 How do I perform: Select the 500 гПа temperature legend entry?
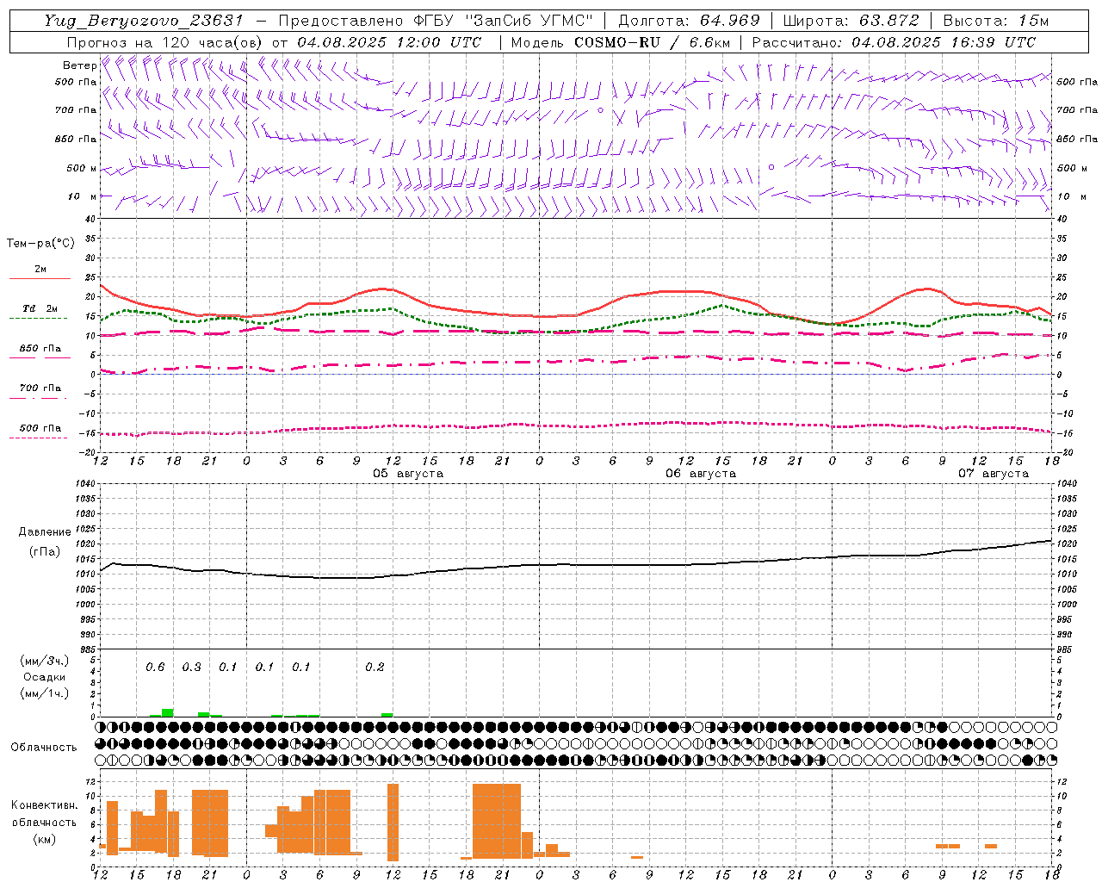click(x=40, y=428)
